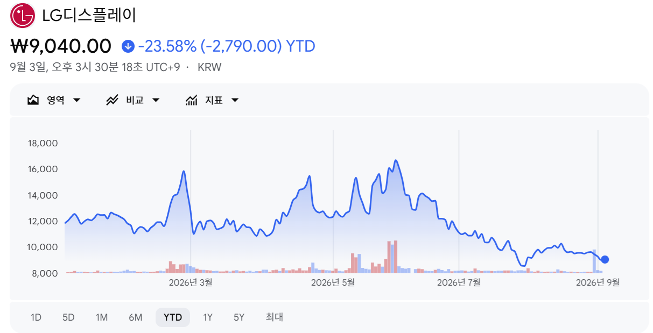653x333 pixels.
Task: Click the compare lines icon
Action: point(112,100)
